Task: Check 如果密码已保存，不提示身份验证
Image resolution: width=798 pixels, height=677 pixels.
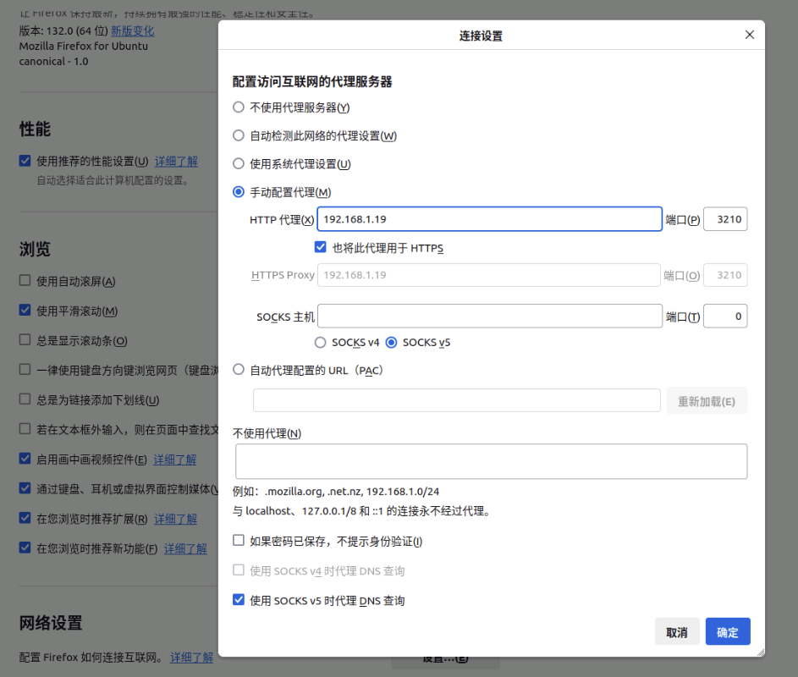Action: coord(238,541)
